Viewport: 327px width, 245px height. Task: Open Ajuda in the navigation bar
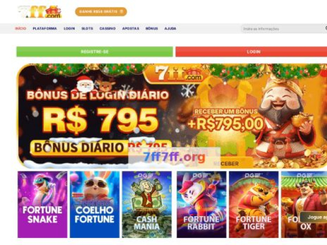(171, 28)
